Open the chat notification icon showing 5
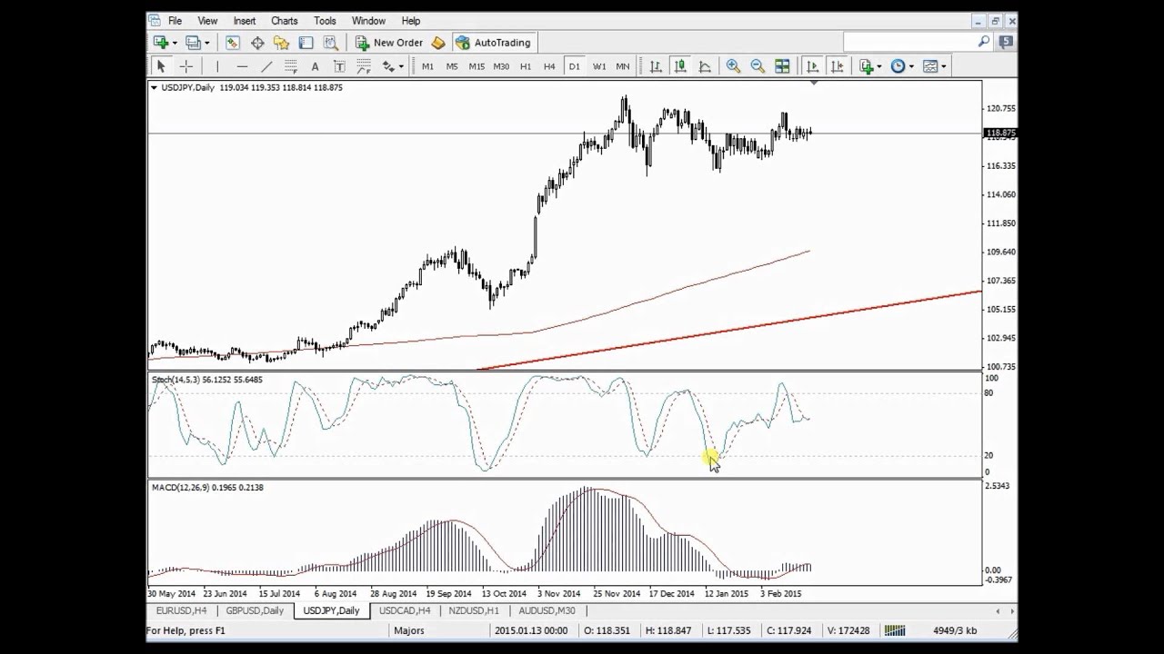The width and height of the screenshot is (1164, 654). pos(1007,42)
